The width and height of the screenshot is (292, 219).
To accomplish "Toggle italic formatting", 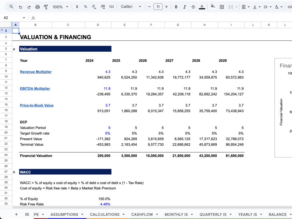I will pyautogui.click(x=185, y=7).
